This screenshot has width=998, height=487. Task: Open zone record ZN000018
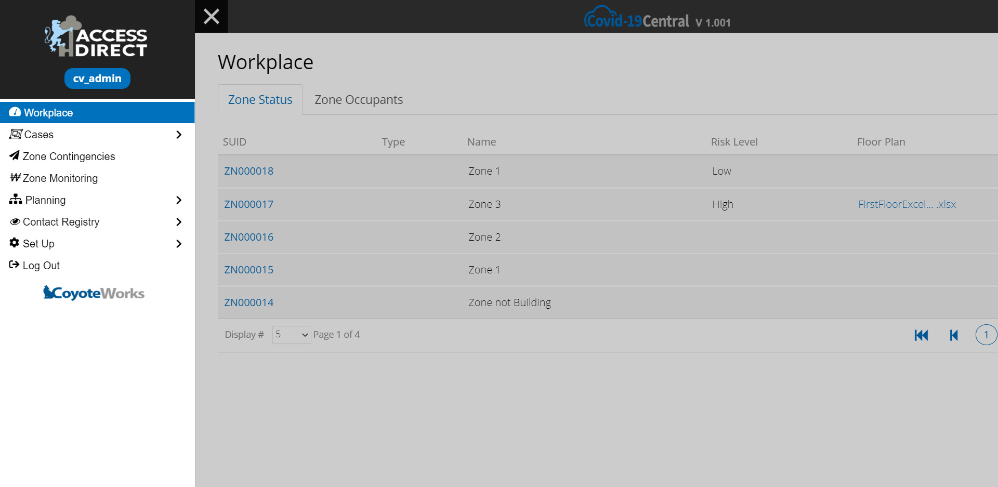pos(248,171)
